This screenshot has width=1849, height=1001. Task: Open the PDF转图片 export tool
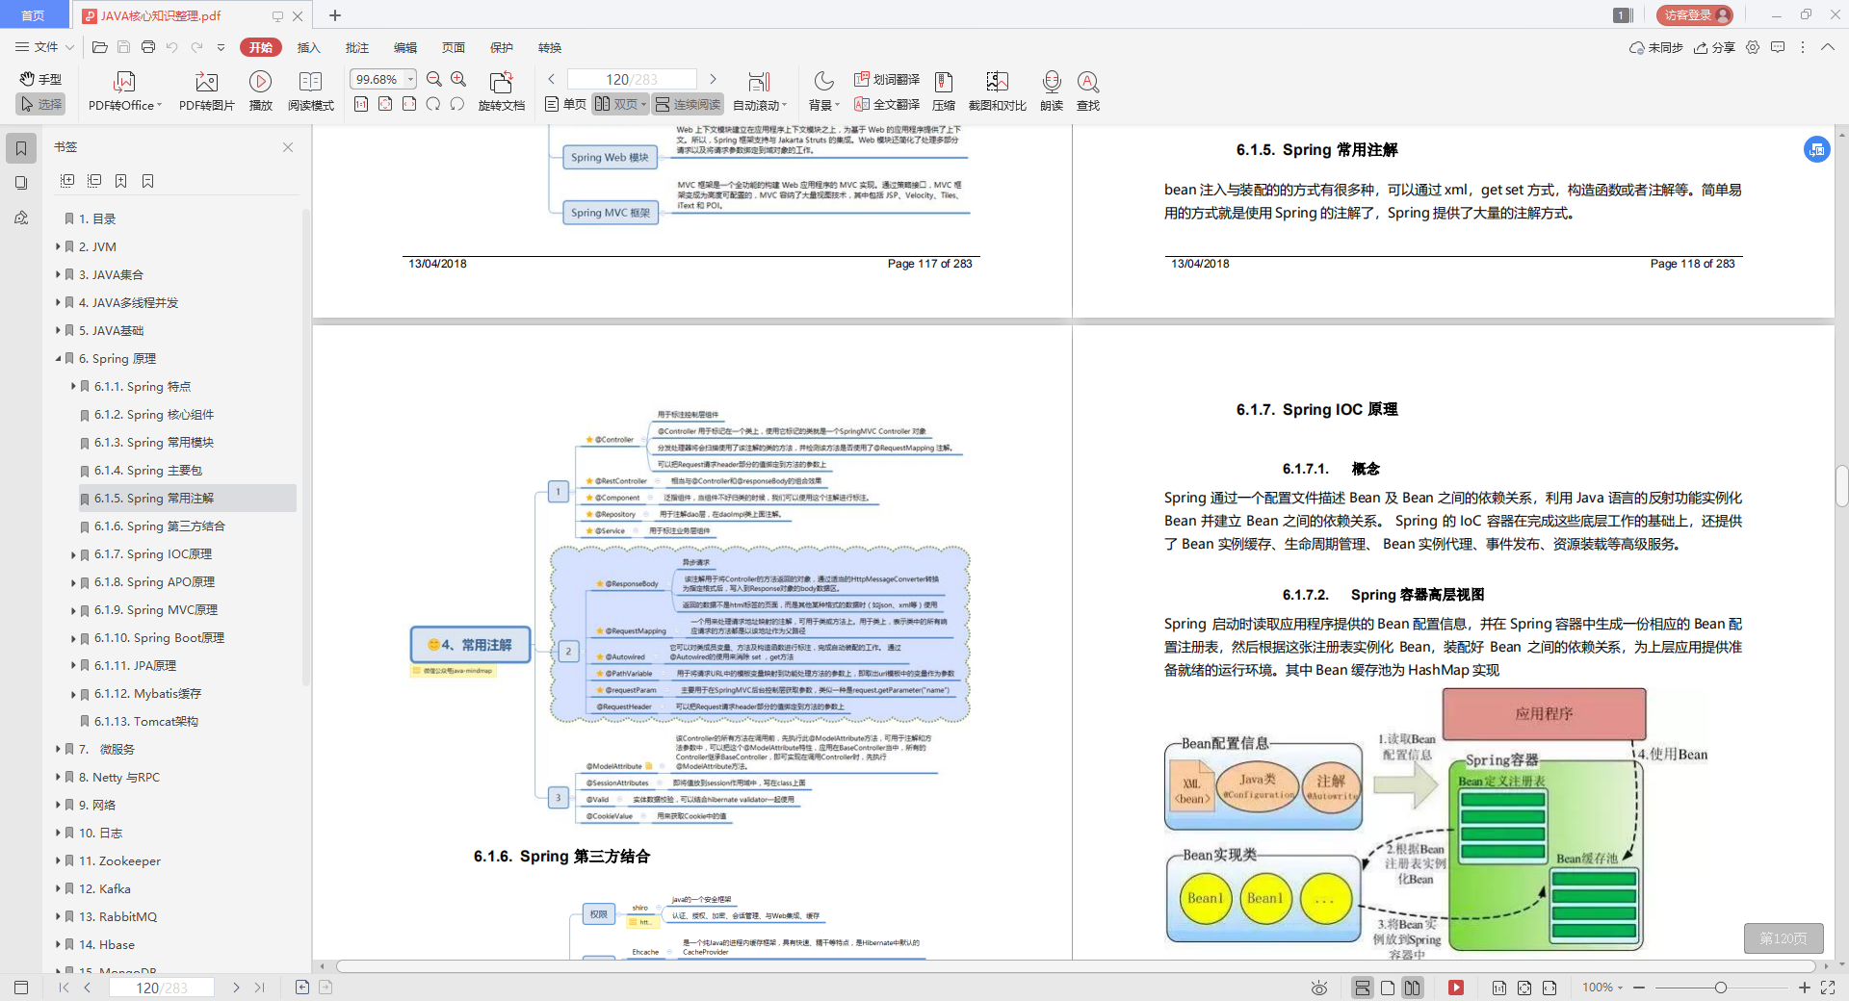coord(205,91)
